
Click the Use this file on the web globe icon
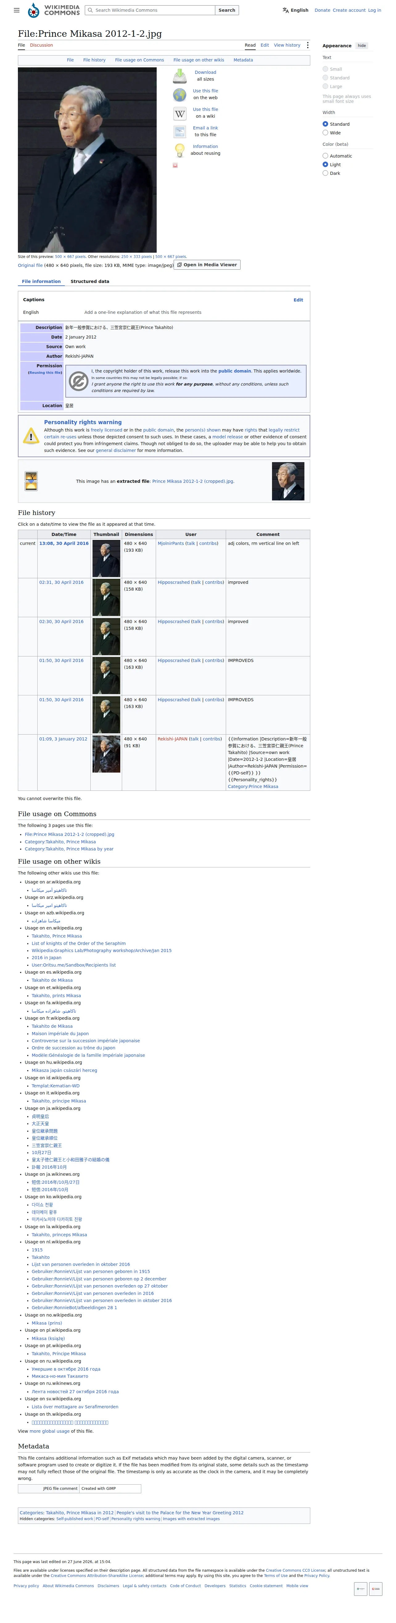pos(180,95)
